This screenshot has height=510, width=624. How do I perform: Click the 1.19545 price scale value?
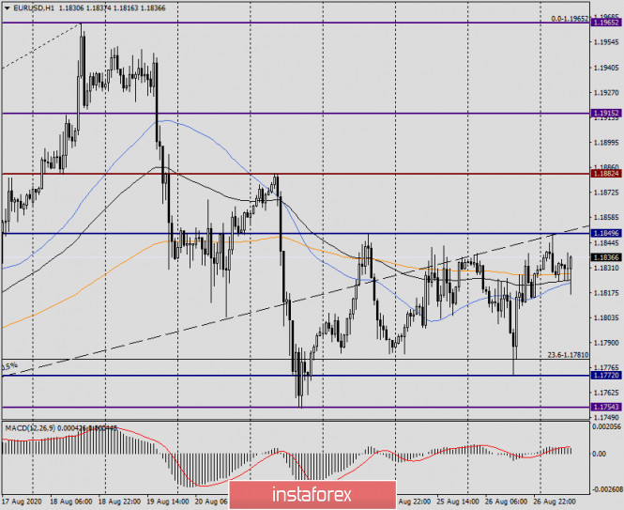(606, 42)
